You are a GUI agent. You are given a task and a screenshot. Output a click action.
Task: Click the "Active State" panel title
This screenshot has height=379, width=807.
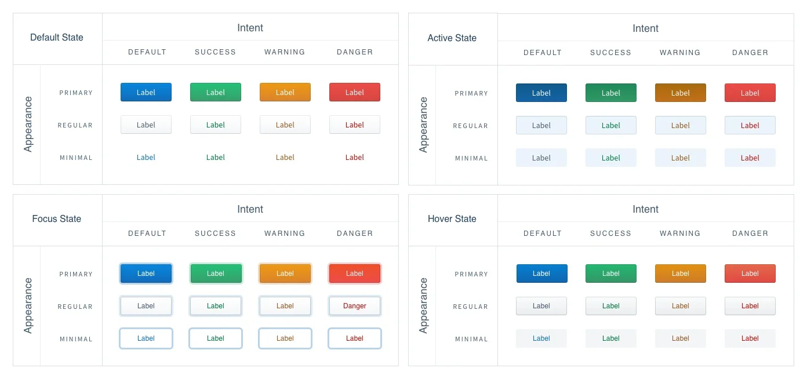click(452, 38)
